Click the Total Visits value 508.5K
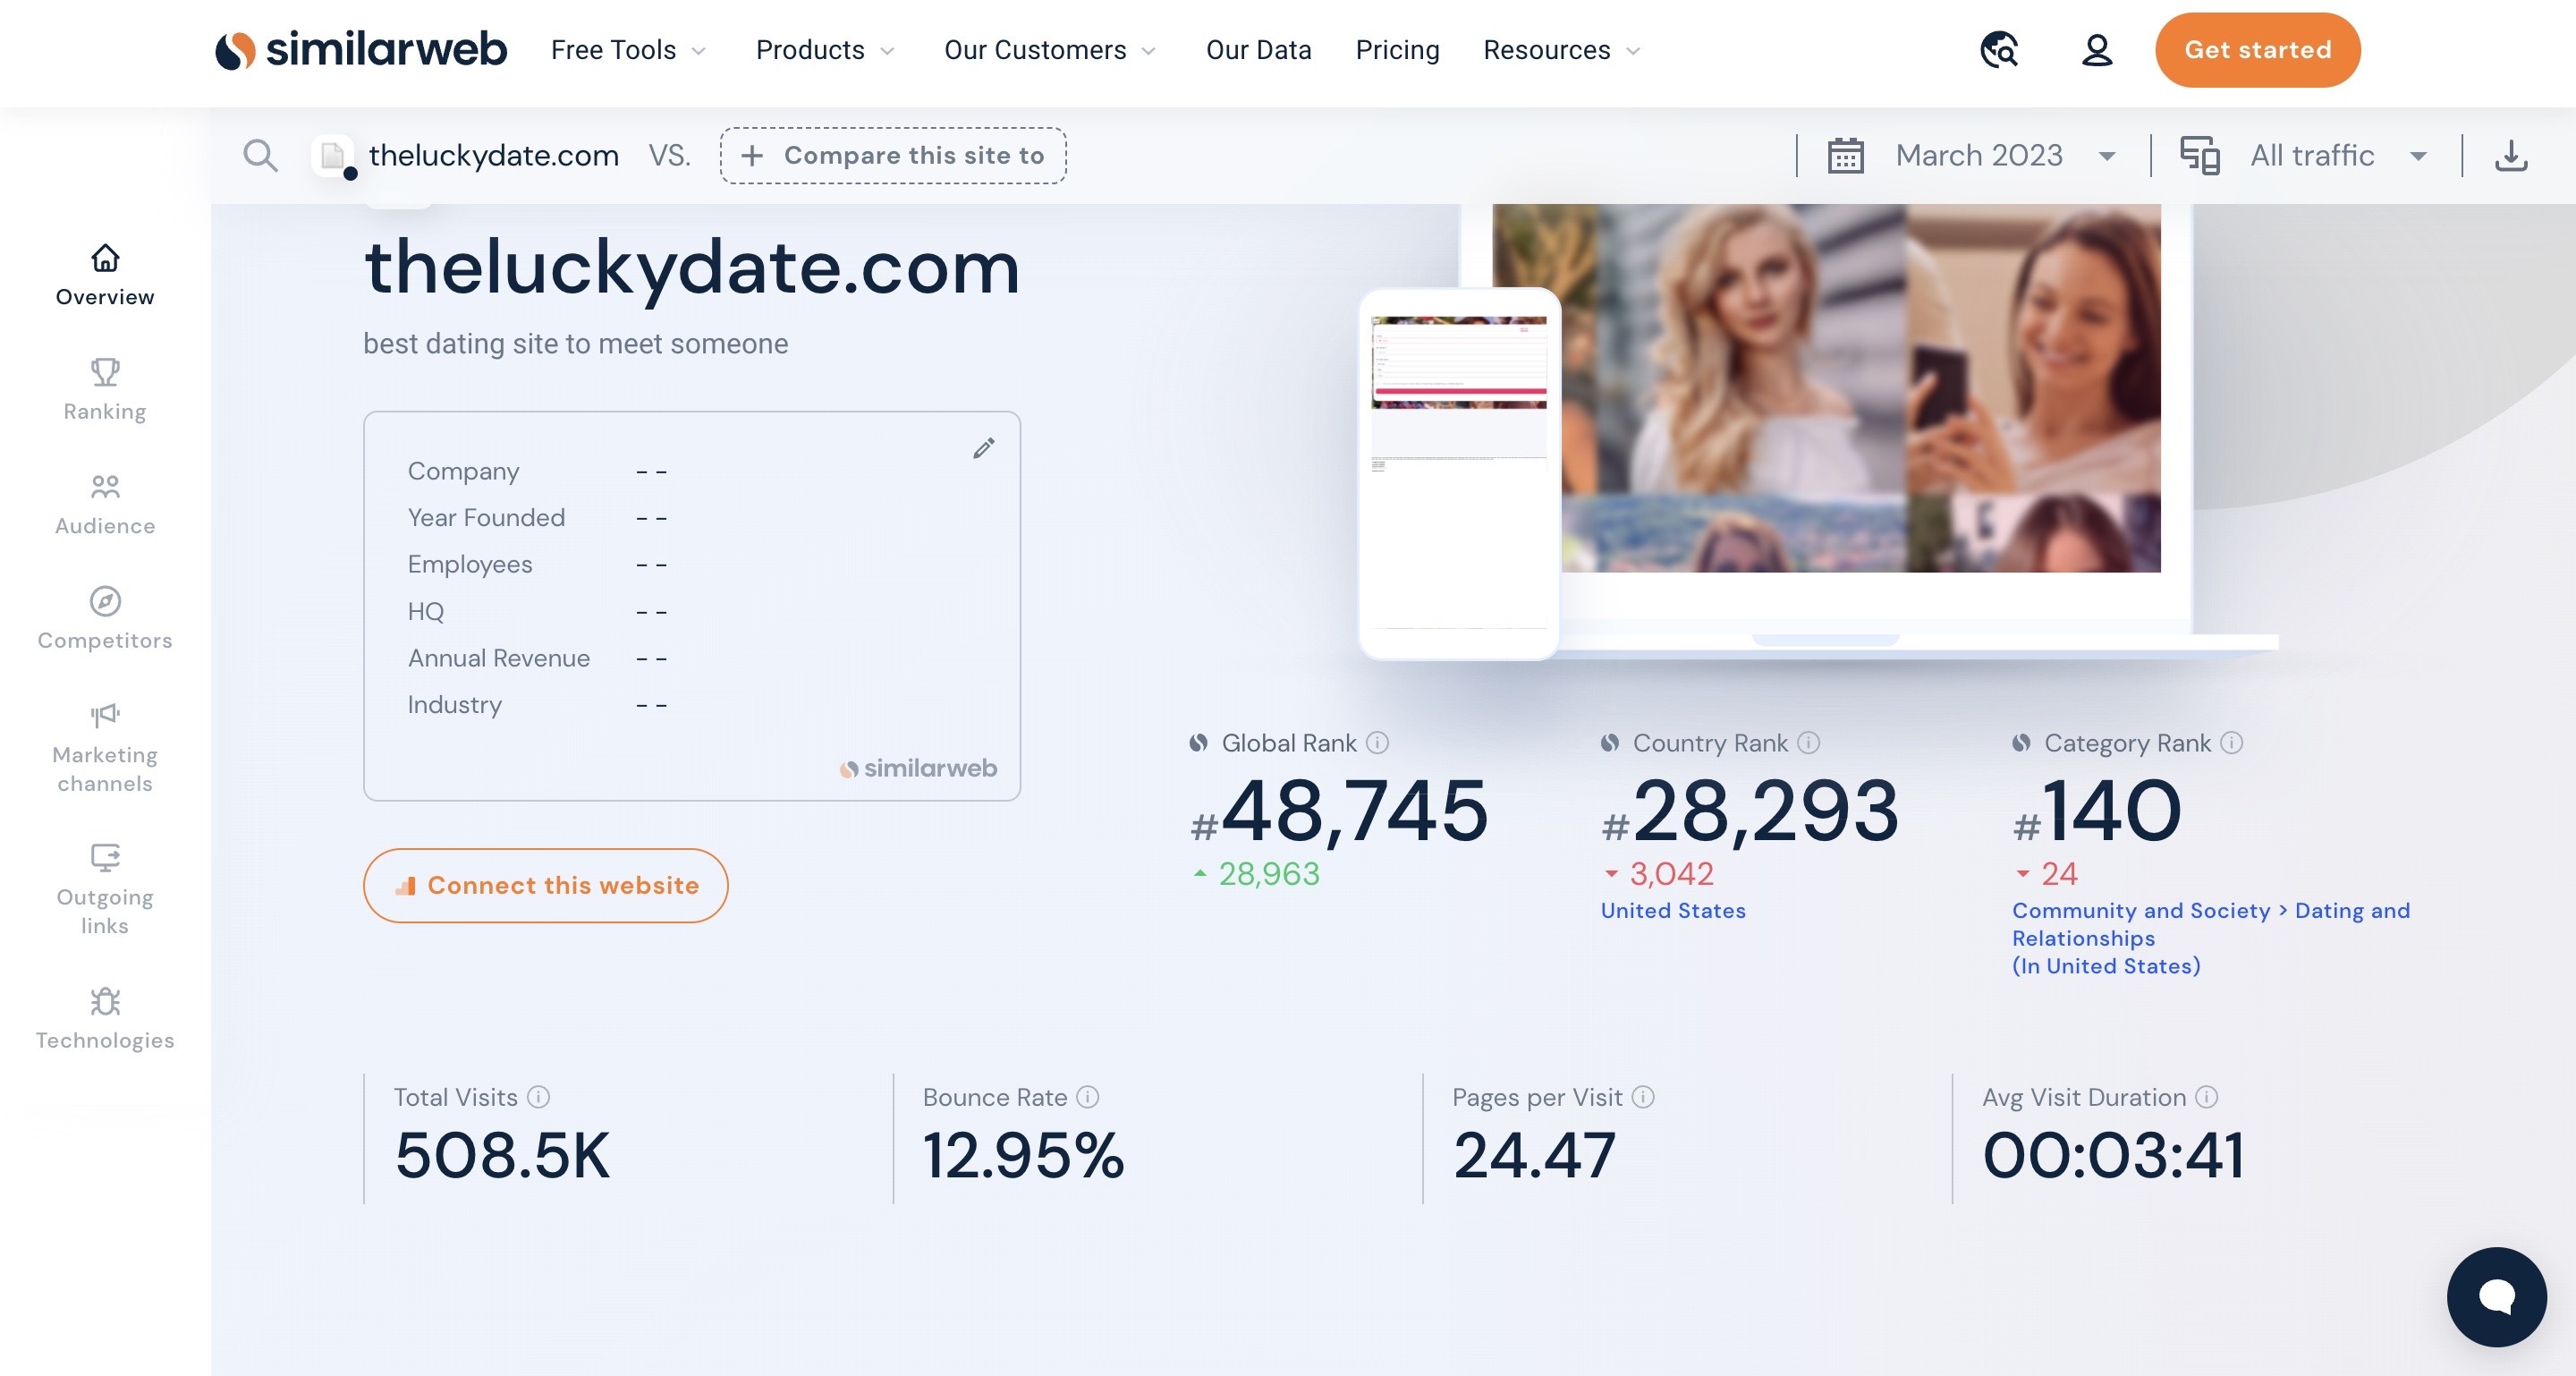This screenshot has height=1376, width=2576. click(x=502, y=1156)
